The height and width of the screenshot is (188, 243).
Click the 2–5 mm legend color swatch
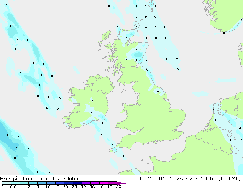click(x=33, y=183)
